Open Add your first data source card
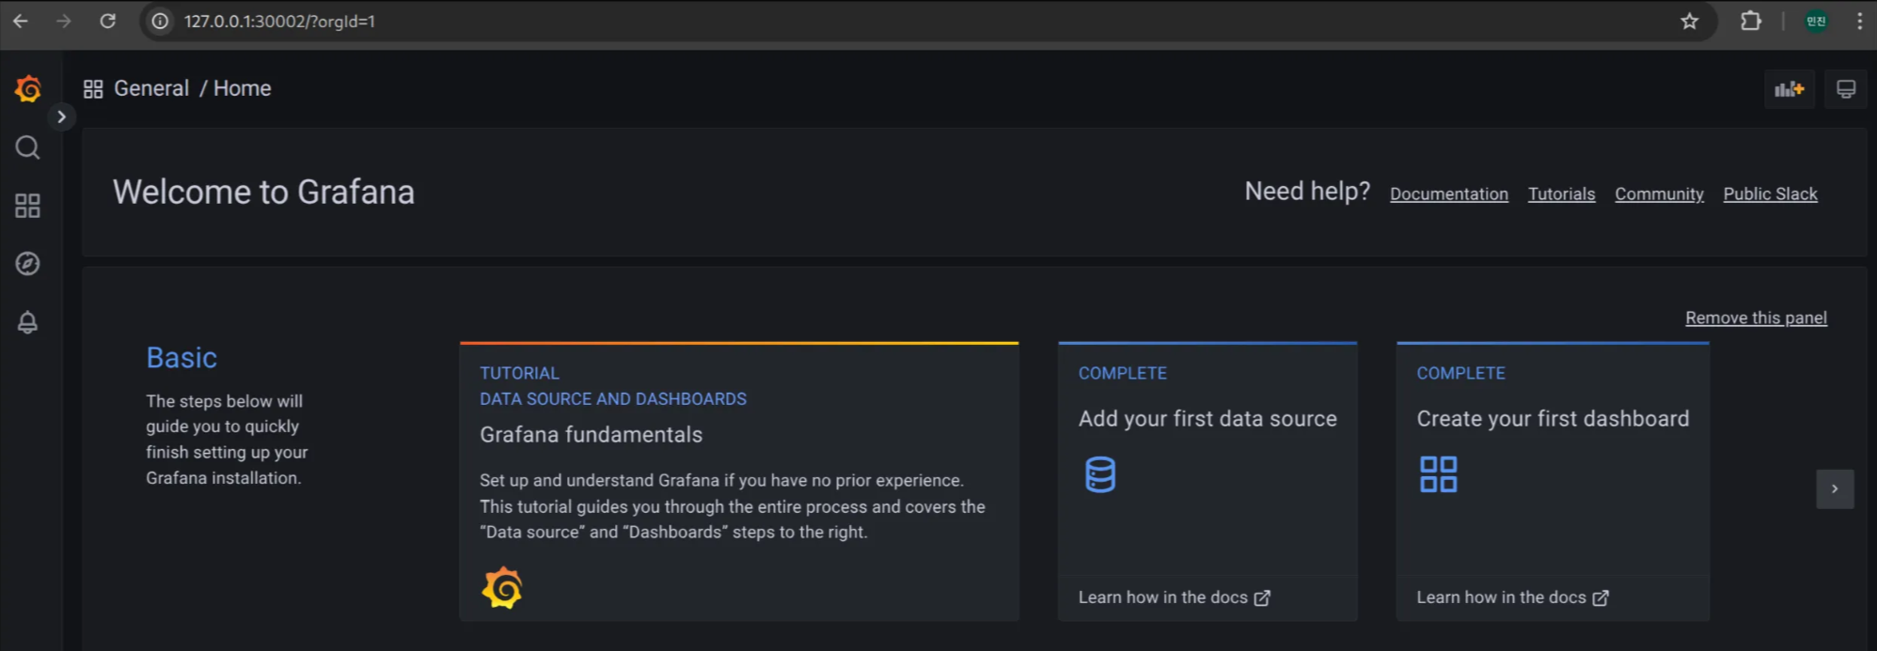This screenshot has width=1877, height=651. click(1207, 481)
